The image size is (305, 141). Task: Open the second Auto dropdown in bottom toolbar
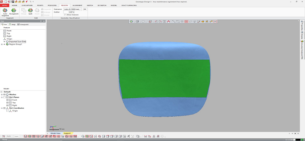pyautogui.click(x=17, y=136)
